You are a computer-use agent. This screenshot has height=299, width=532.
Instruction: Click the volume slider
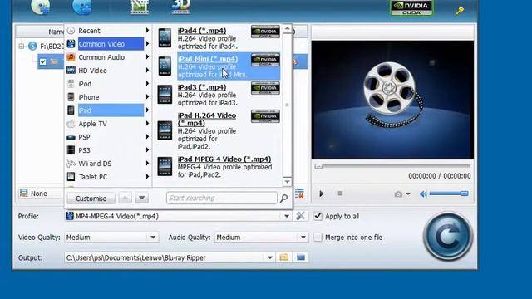(449, 194)
